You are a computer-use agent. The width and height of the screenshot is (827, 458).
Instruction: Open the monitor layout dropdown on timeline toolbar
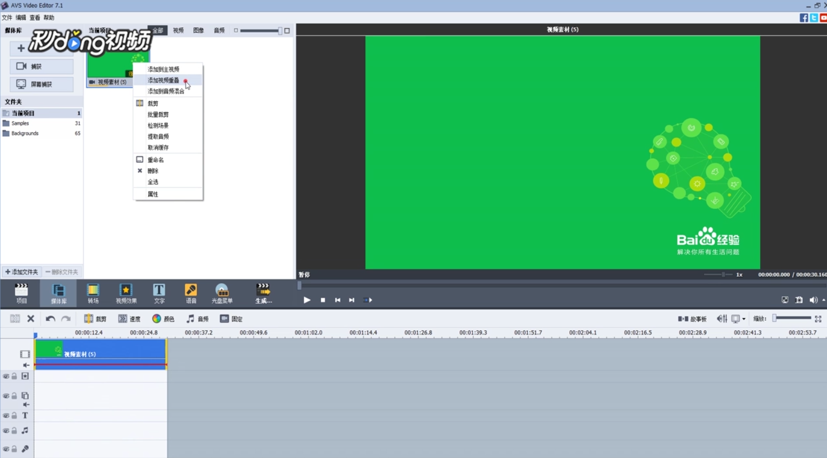[738, 319]
